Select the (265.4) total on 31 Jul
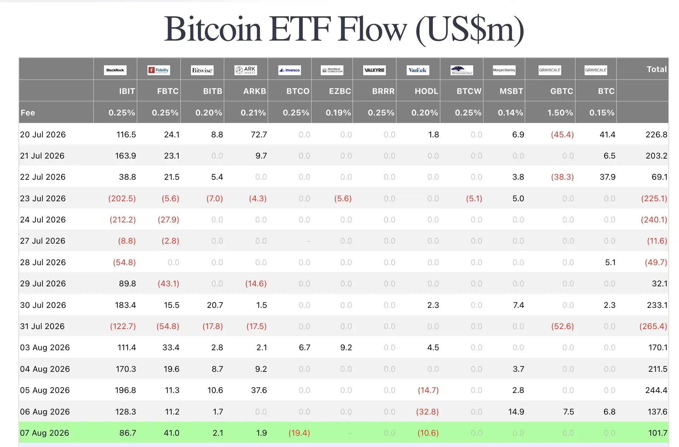 653,326
